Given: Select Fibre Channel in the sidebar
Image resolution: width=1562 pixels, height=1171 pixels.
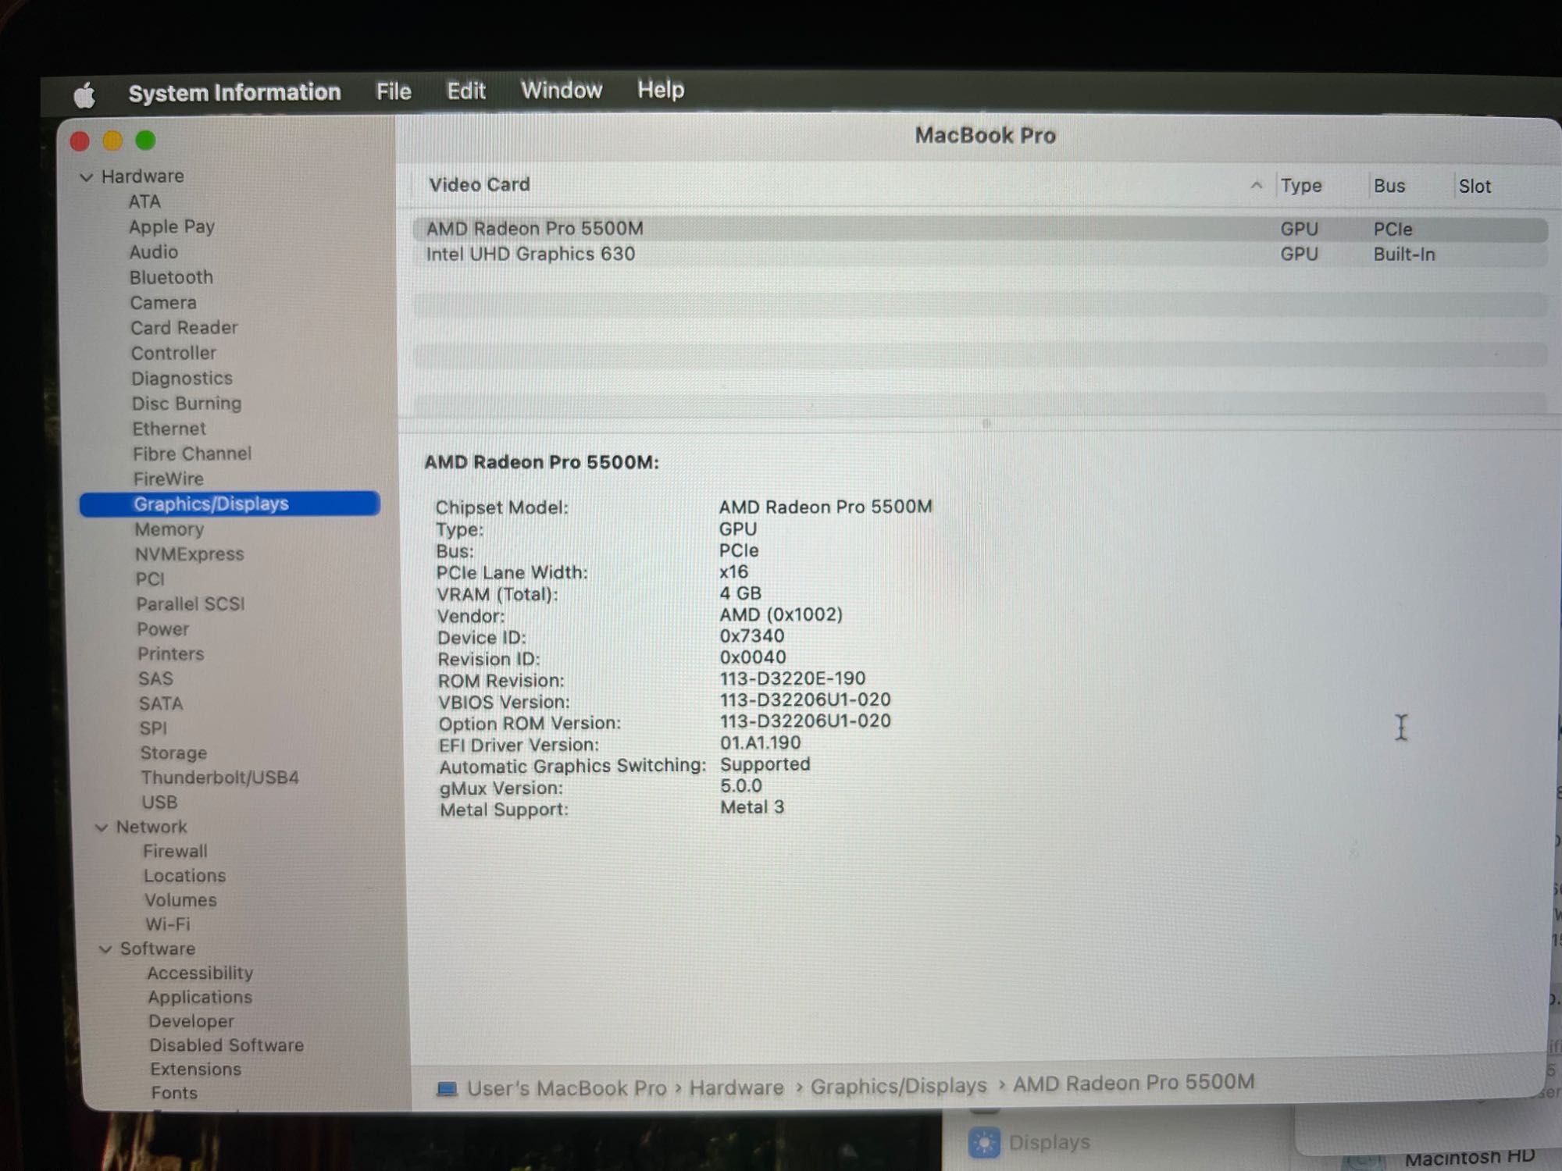Looking at the screenshot, I should [192, 454].
